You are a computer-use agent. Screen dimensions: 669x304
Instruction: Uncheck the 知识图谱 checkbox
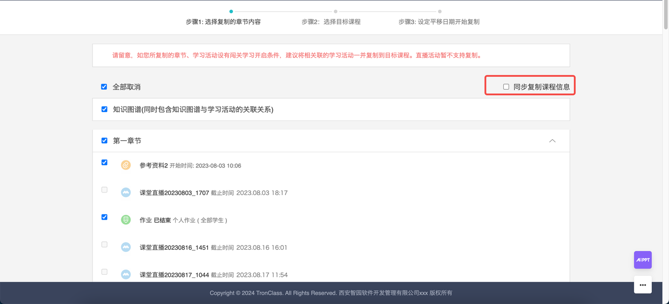(x=104, y=110)
